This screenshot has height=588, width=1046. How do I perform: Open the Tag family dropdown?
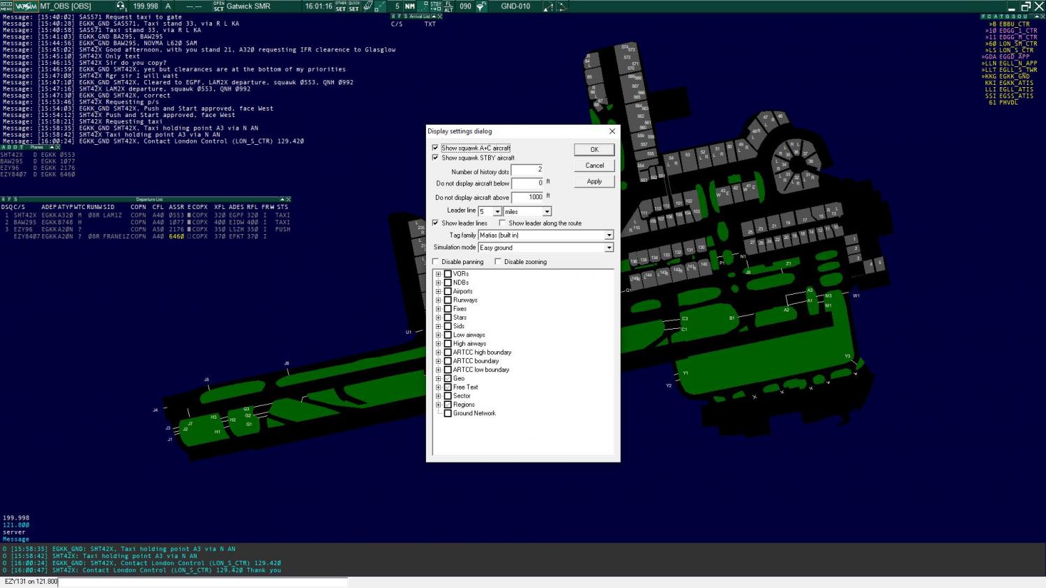[x=609, y=235]
